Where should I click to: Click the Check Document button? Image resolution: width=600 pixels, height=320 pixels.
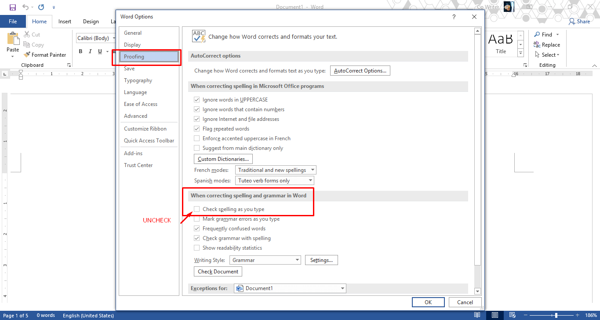218,271
